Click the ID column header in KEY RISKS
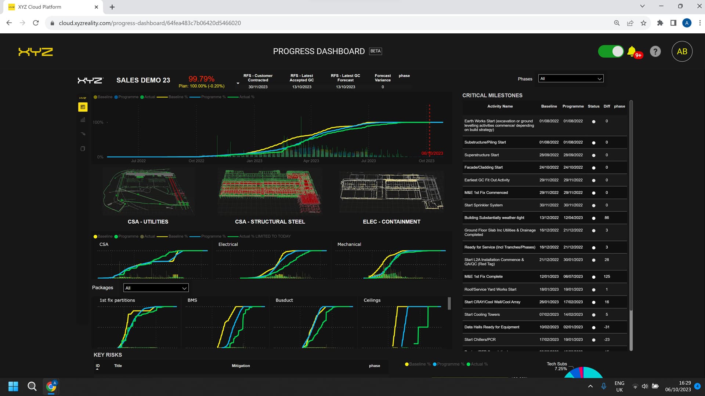This screenshot has height=396, width=705. click(x=97, y=366)
